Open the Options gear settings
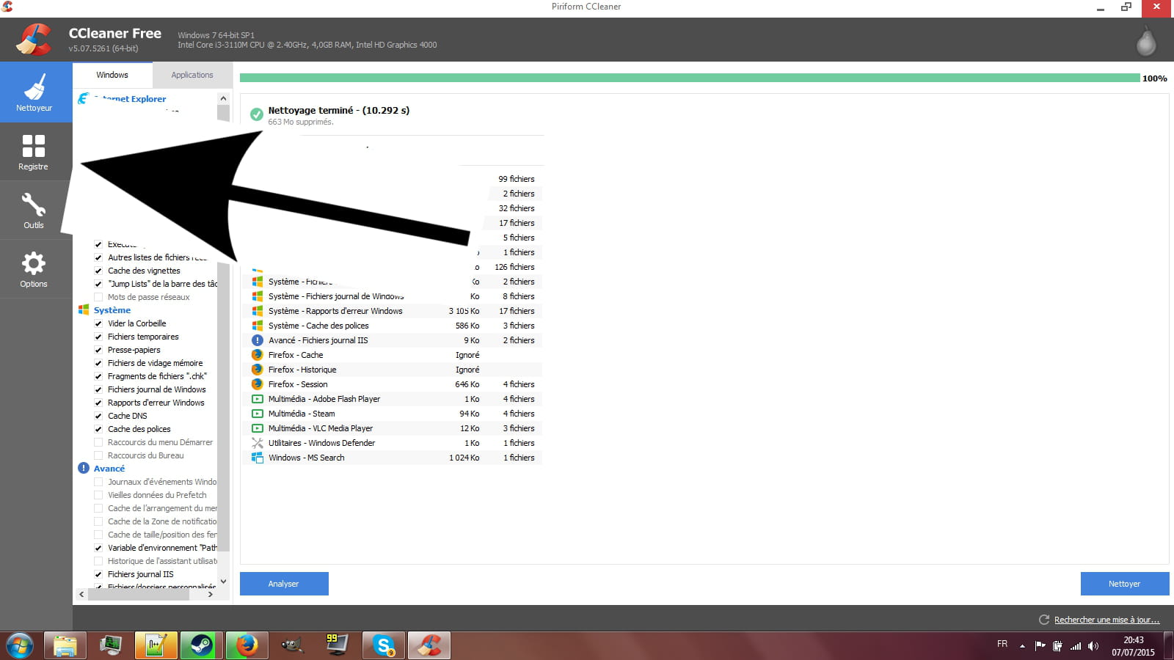 point(34,269)
